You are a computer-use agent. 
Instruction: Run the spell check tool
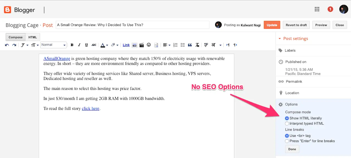[x=206, y=45]
